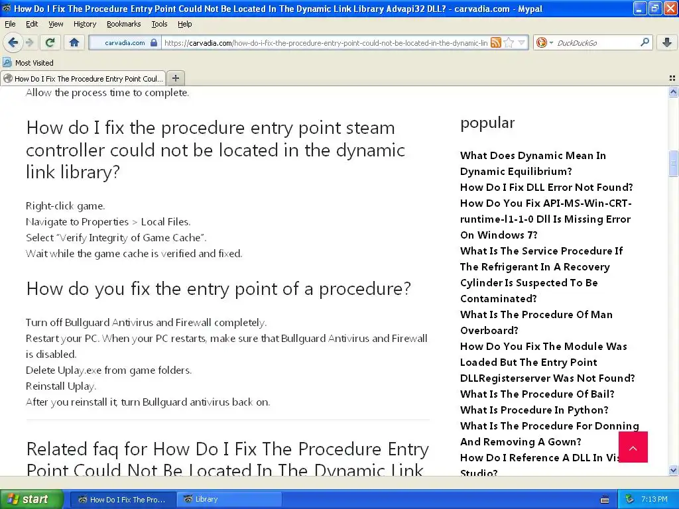Click the 'popular' sidebar heading
Image resolution: width=679 pixels, height=509 pixels.
[x=487, y=123]
